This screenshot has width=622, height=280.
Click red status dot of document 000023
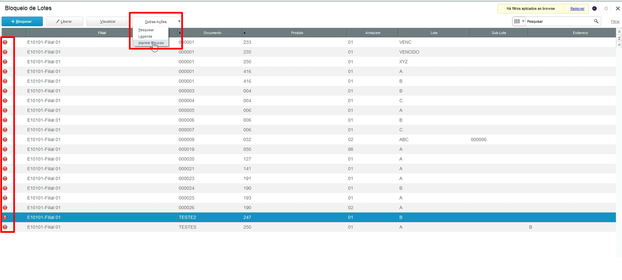coord(5,179)
